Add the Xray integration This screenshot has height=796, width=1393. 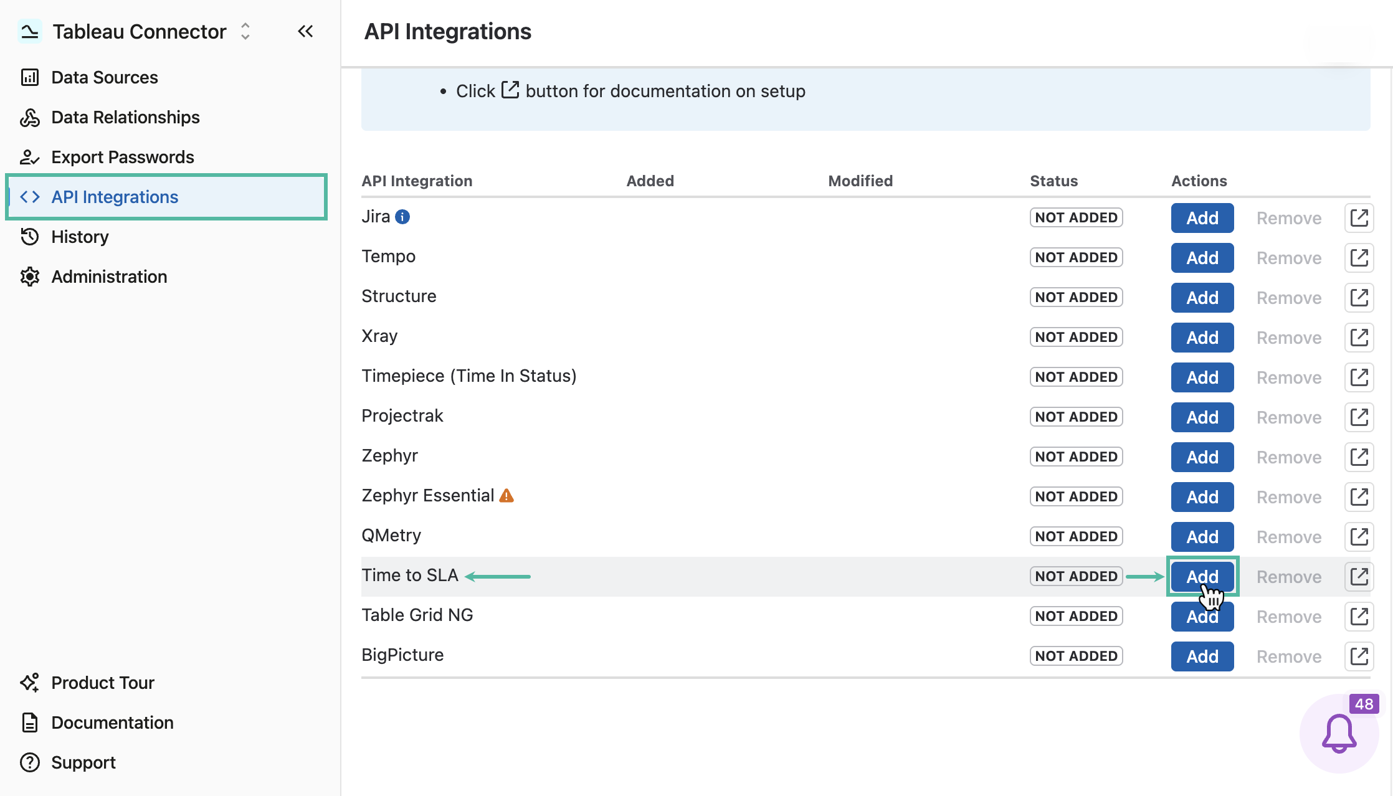click(x=1202, y=338)
